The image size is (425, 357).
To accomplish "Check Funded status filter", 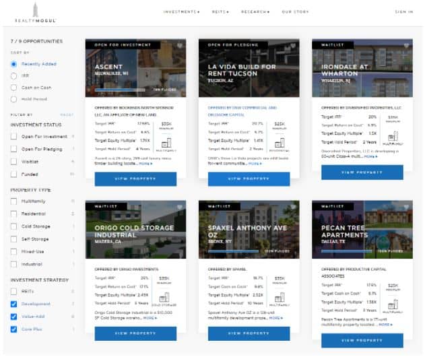I will point(14,174).
